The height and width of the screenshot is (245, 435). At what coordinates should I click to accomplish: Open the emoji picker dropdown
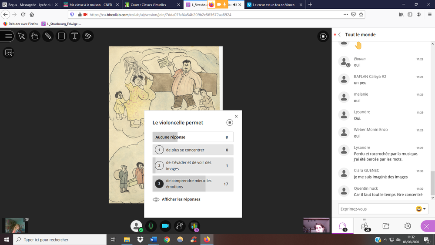[421, 209]
